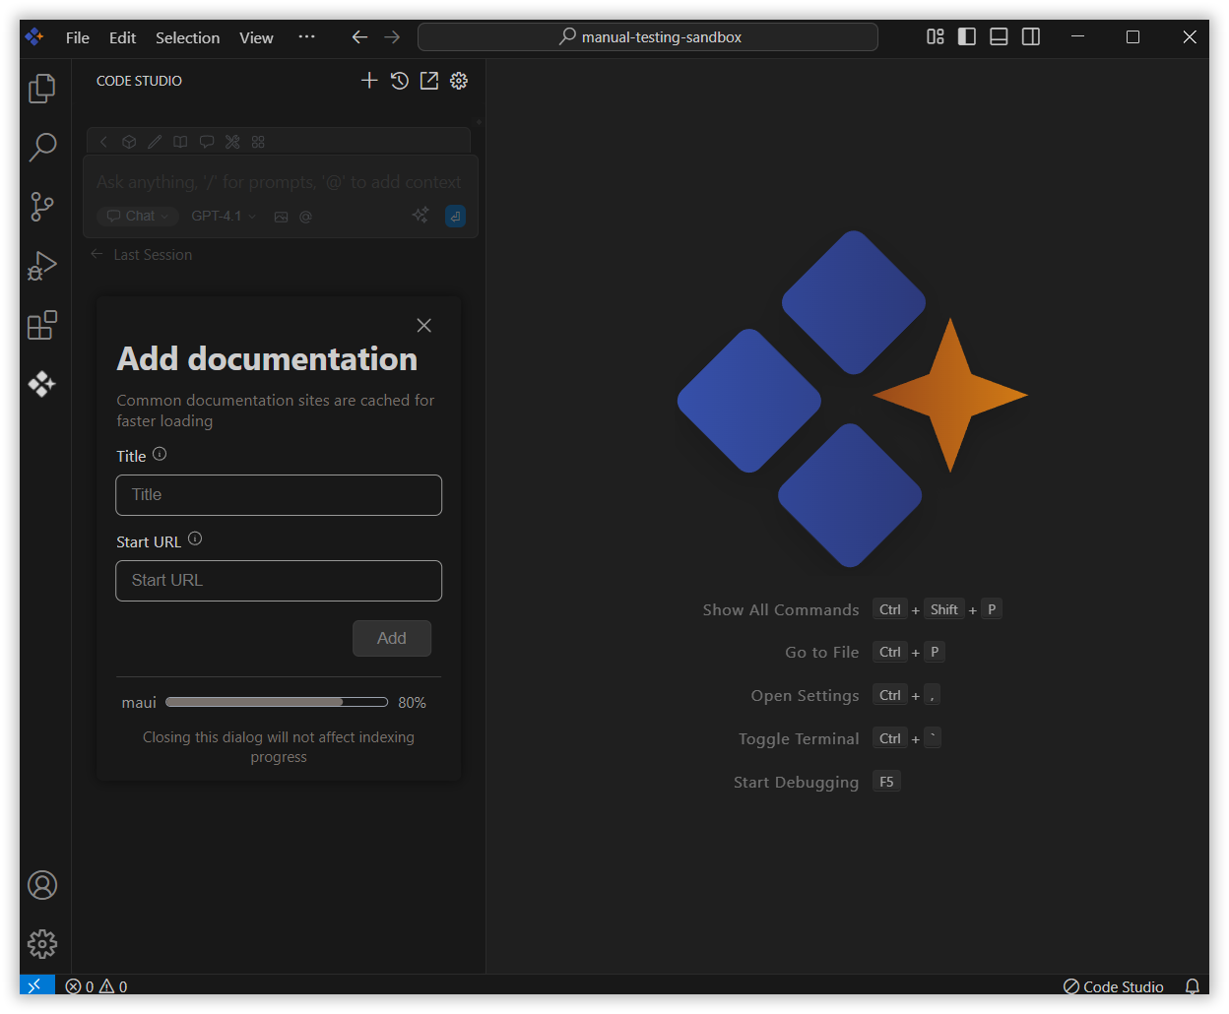This screenshot has width=1229, height=1014.
Task: Open the File menu
Action: pyautogui.click(x=78, y=37)
